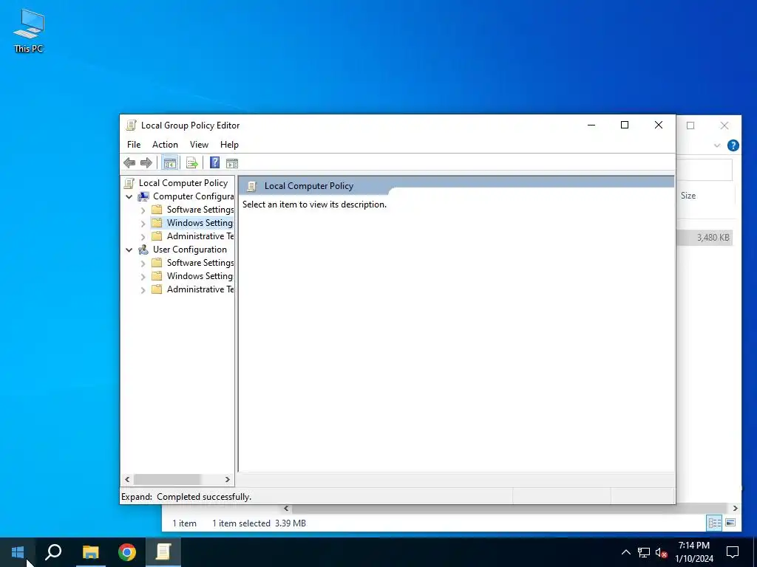Open the Action Center notifications icon
The image size is (757, 567).
(733, 552)
